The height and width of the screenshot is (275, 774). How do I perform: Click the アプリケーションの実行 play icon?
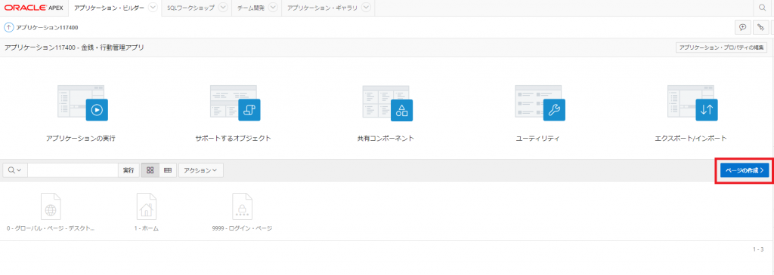(97, 110)
